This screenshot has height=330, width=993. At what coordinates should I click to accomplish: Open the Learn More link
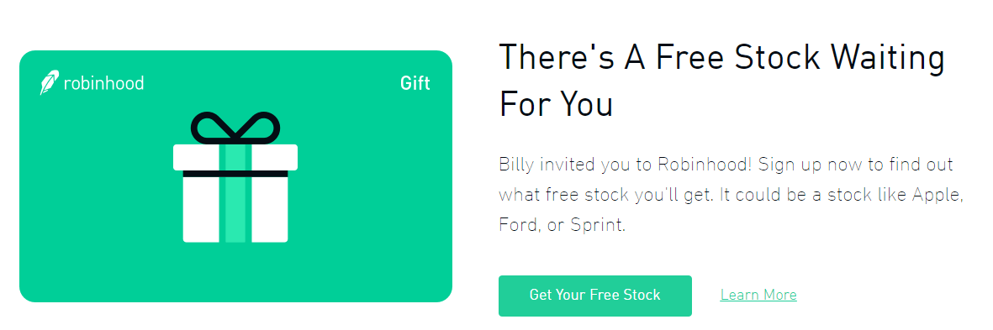758,296
